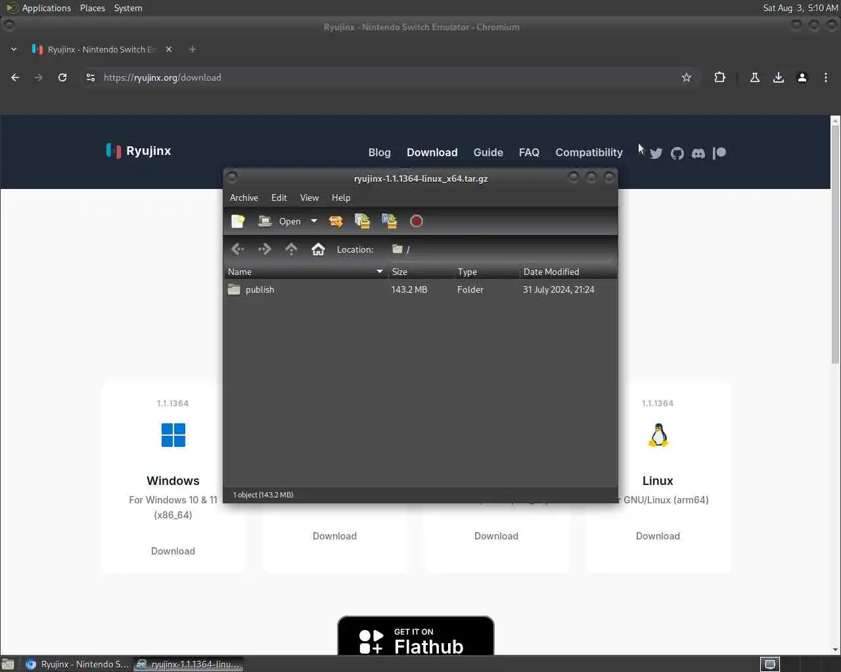Click the Add files to archive icon
This screenshot has width=841, height=672.
(x=363, y=221)
